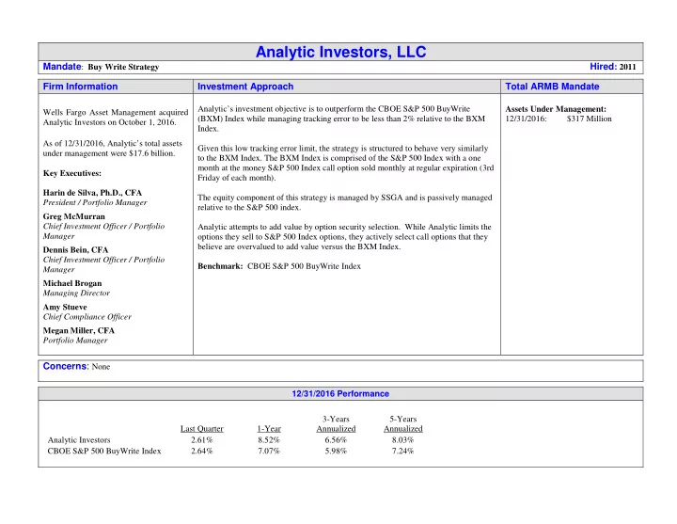Viewport: 677px width, 524px height.
Task: Click 'President / Portfolio Manager' title
Action: pos(95,202)
